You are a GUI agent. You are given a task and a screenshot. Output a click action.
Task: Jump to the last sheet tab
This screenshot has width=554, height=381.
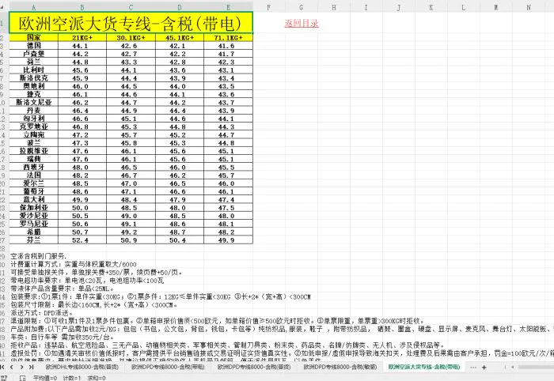(31, 368)
